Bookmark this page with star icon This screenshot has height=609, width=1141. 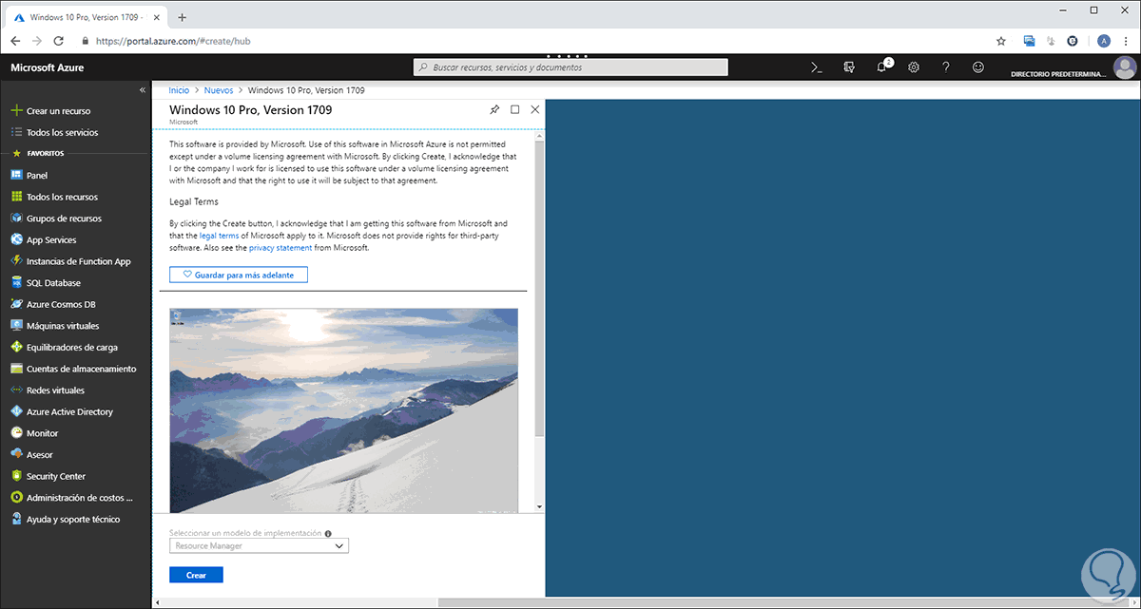(1000, 41)
